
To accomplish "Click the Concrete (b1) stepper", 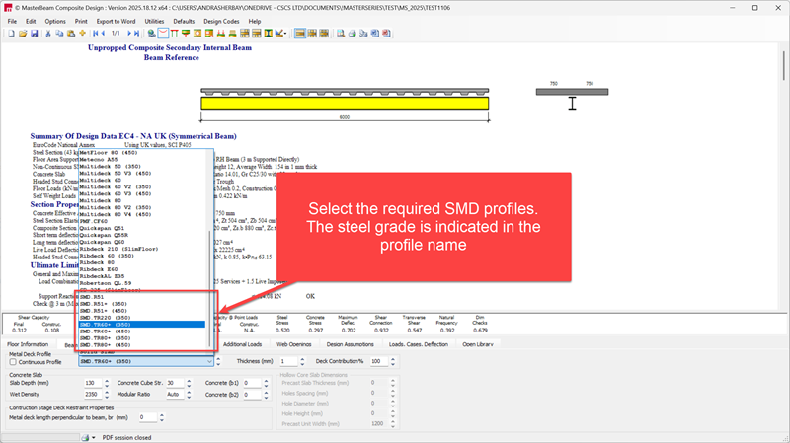I will [x=266, y=383].
